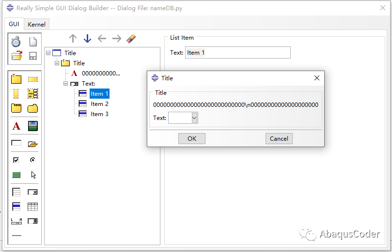Switch to the Kernel tab
Image resolution: width=392 pixels, height=252 pixels.
pos(36,25)
